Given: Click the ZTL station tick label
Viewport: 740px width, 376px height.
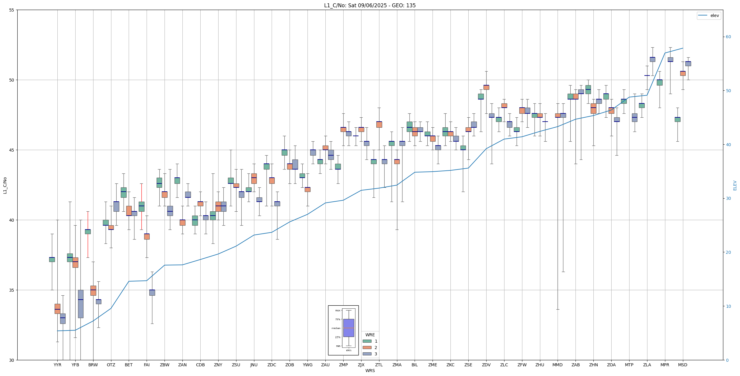Looking at the screenshot, I should tap(379, 365).
